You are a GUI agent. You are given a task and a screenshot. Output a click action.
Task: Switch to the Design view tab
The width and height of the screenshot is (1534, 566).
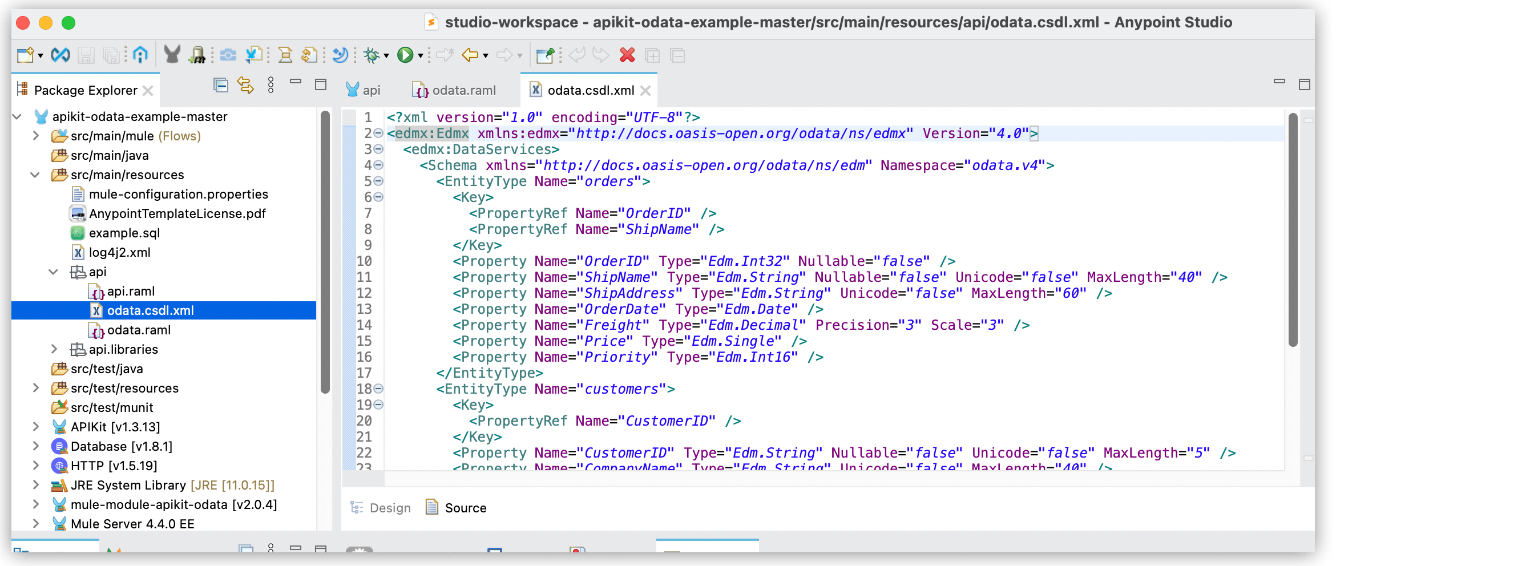[381, 508]
